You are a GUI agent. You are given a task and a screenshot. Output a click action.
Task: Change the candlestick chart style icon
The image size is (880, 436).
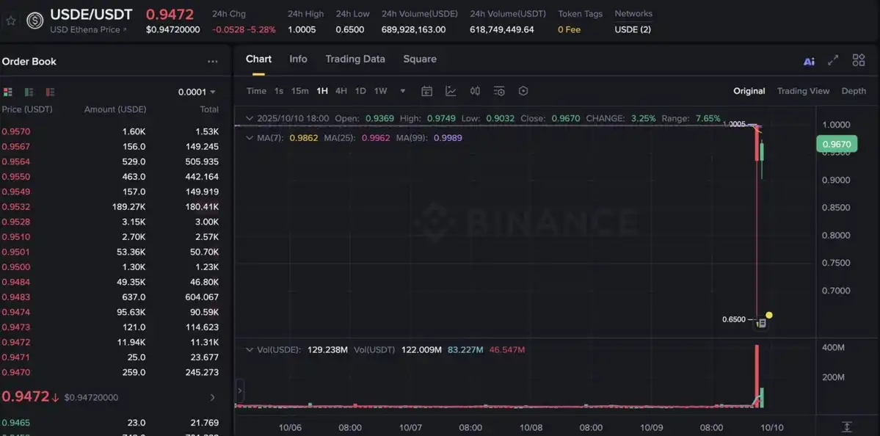click(475, 91)
